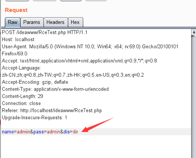Click the Connection: close line
Screen dimensions: 196x158
(x=21, y=103)
